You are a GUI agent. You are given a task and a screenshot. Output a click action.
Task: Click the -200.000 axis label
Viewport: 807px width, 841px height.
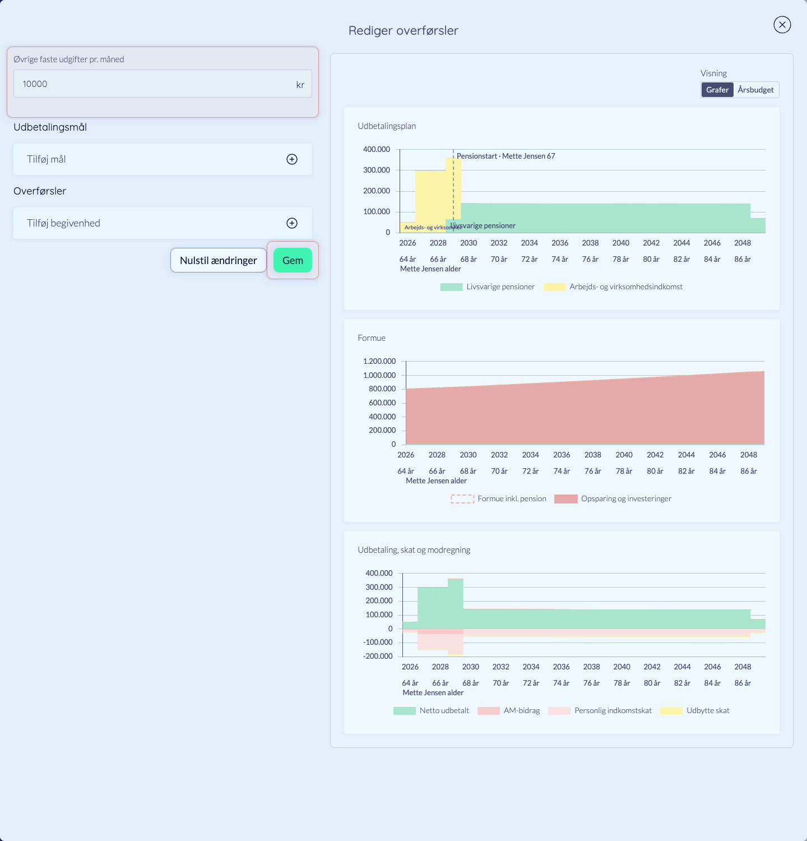coord(378,657)
